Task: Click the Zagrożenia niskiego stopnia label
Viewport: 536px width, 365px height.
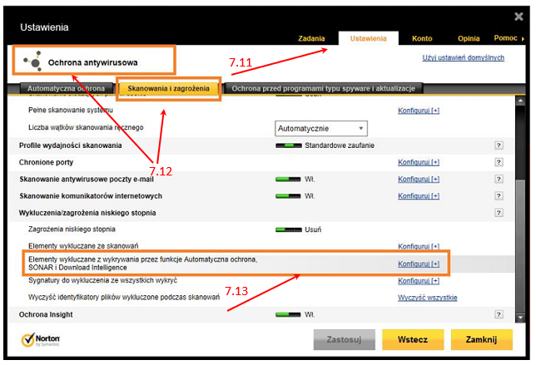Action: (72, 229)
